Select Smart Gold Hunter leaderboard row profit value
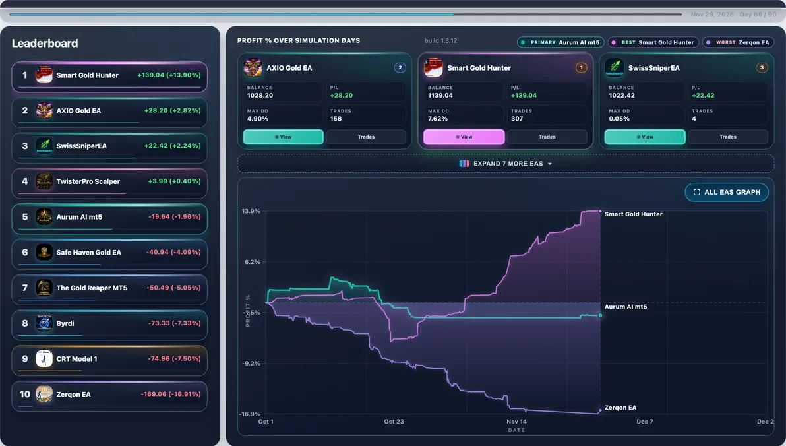The width and height of the screenshot is (786, 446). click(x=169, y=75)
